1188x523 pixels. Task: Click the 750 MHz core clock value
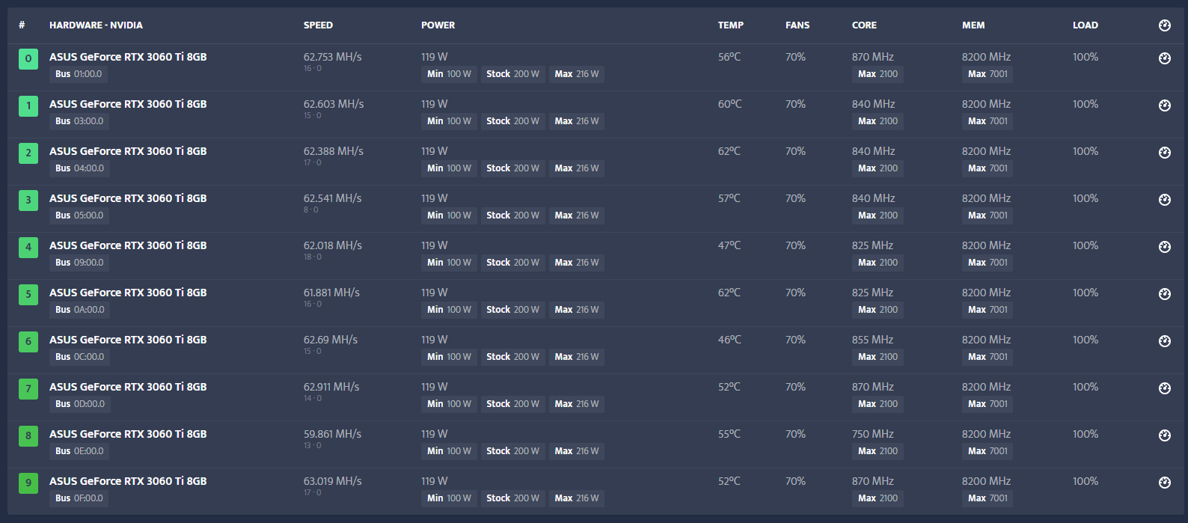point(873,434)
